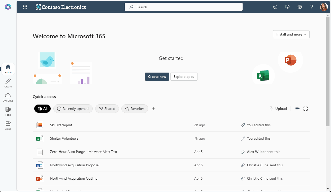The height and width of the screenshot is (192, 331).
Task: Open the Shelter Volunteers file
Action: 64,138
